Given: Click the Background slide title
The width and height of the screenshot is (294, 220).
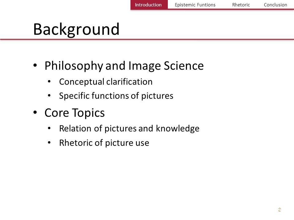Looking at the screenshot, I should point(76,29).
